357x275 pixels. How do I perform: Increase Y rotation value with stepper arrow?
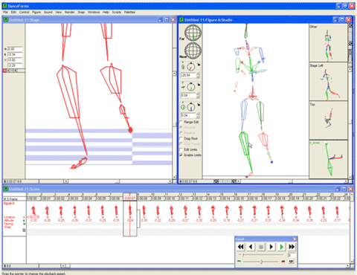click(198, 94)
